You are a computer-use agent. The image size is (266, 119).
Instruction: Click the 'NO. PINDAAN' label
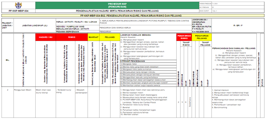[204, 7]
